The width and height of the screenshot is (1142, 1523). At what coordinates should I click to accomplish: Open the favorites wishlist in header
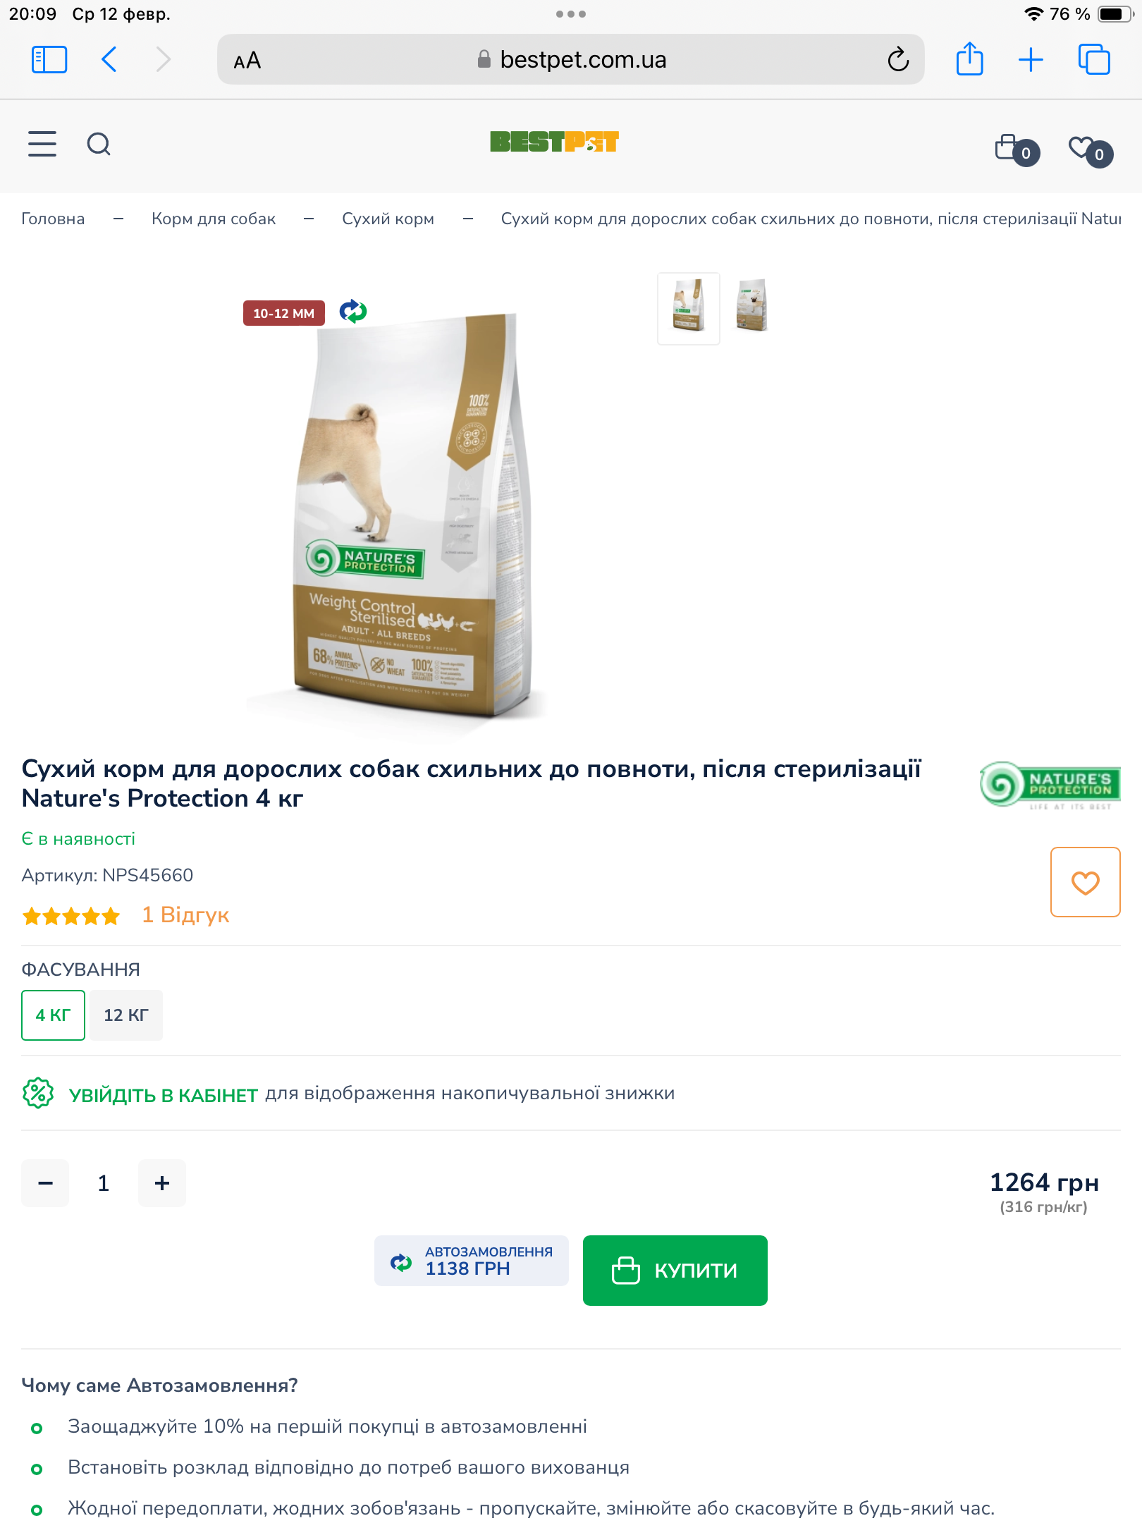pyautogui.click(x=1090, y=150)
